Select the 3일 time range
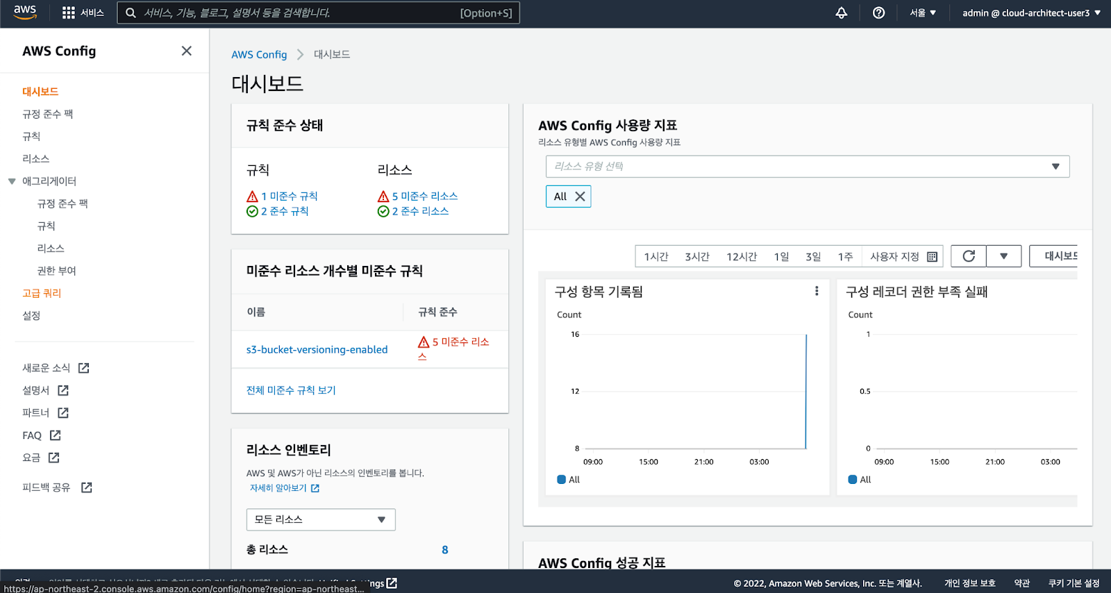The height and width of the screenshot is (593, 1111). (x=813, y=257)
